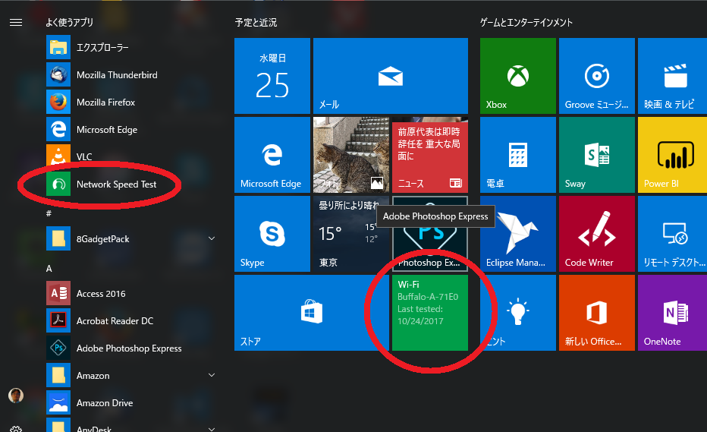Launch File Explorer from the app list

point(132,47)
